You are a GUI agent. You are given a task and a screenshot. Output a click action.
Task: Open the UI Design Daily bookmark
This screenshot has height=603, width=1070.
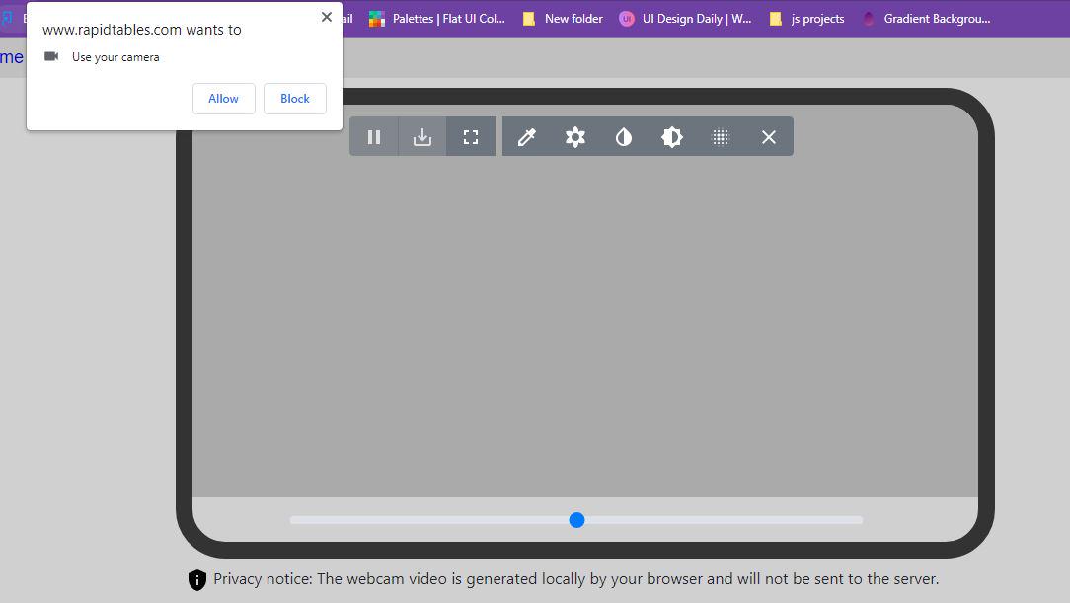[x=685, y=19]
